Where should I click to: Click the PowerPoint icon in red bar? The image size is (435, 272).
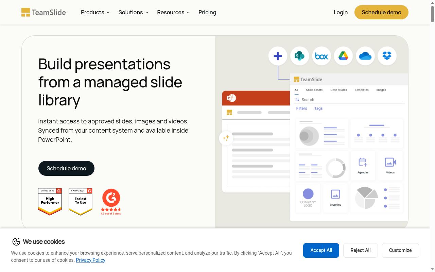231,98
